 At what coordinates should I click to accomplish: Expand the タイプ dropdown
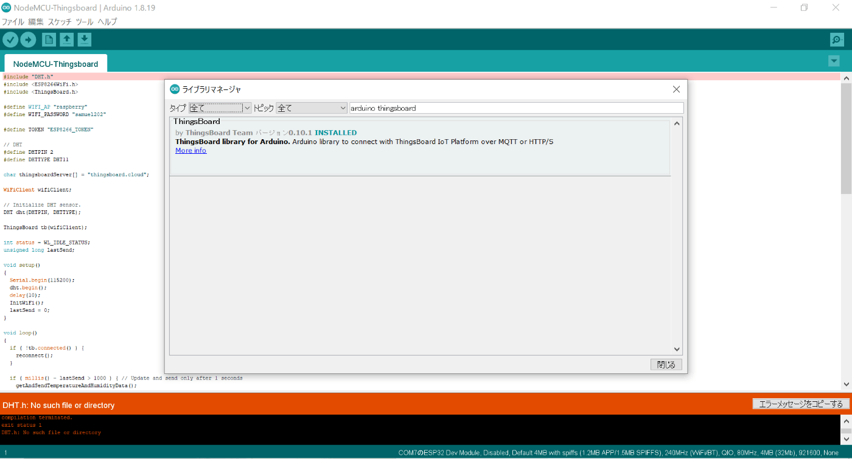pyautogui.click(x=220, y=108)
